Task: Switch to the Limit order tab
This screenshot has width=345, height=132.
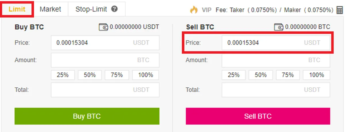Action: point(17,9)
